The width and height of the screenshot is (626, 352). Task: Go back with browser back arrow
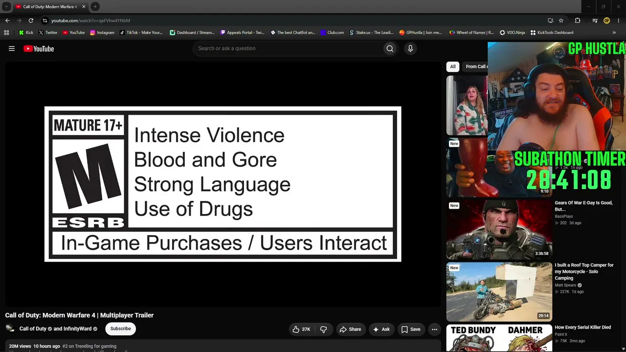7,21
